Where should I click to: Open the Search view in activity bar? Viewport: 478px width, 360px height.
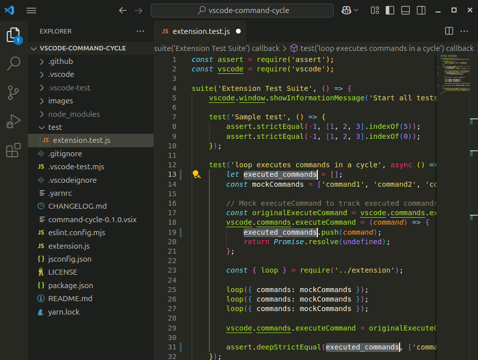coord(13,64)
